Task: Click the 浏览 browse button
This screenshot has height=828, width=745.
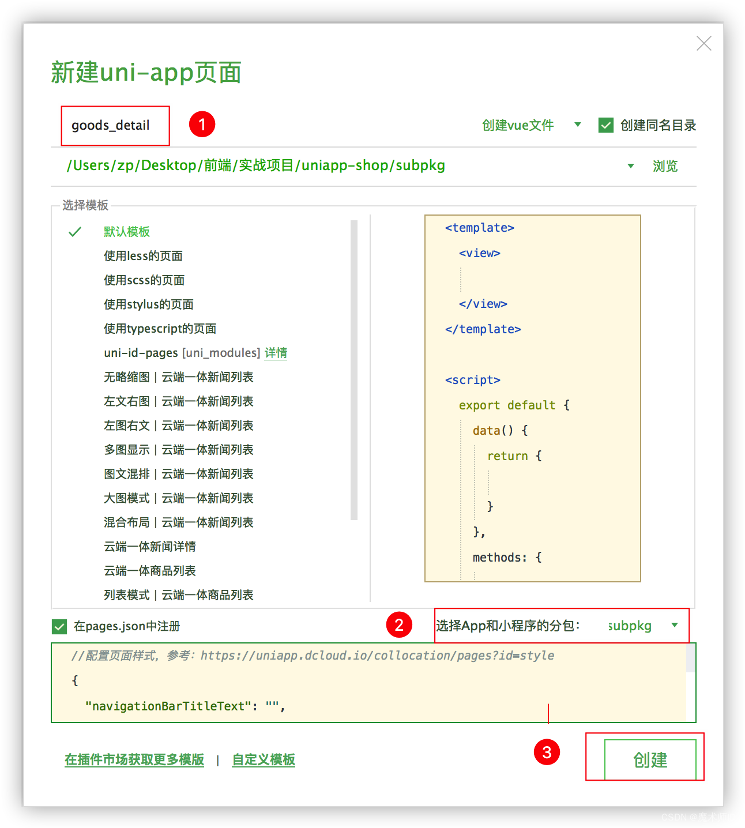Action: click(665, 166)
